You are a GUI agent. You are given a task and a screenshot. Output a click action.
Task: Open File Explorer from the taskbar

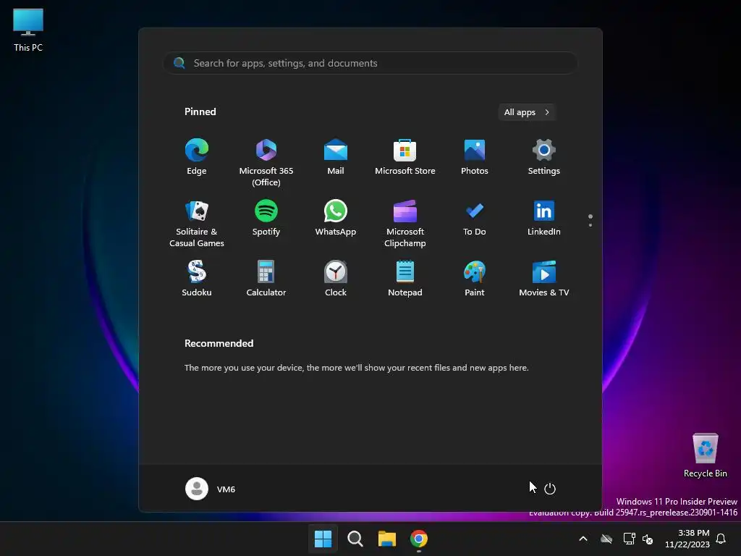tap(386, 539)
